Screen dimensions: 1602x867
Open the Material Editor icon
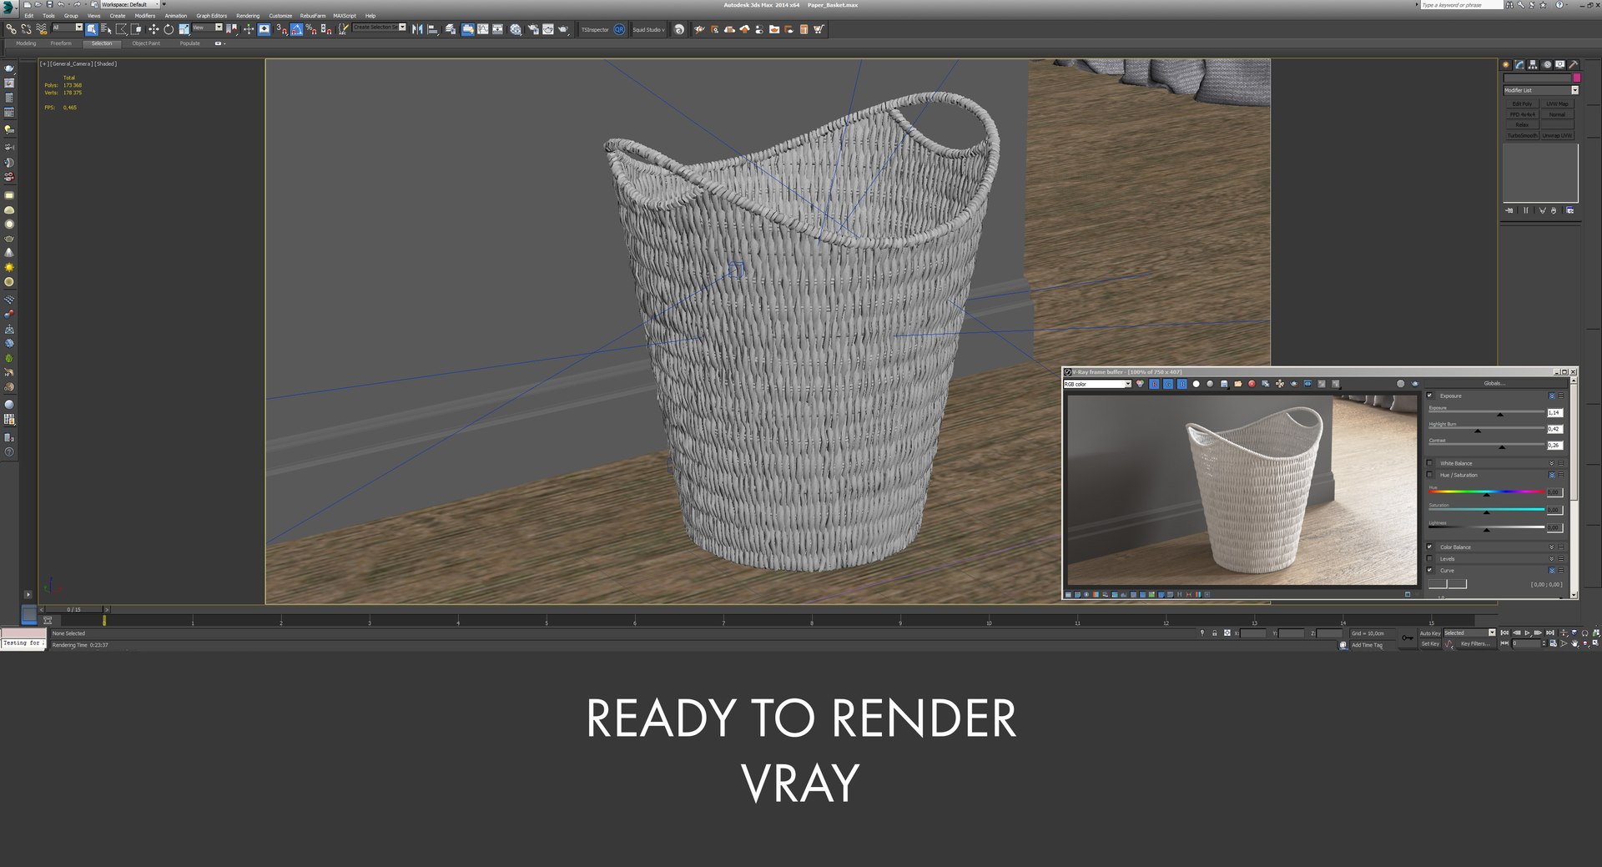click(516, 29)
